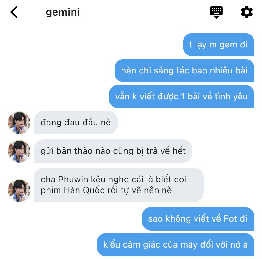
Task: Tap the gemini chat title
Action: point(63,12)
